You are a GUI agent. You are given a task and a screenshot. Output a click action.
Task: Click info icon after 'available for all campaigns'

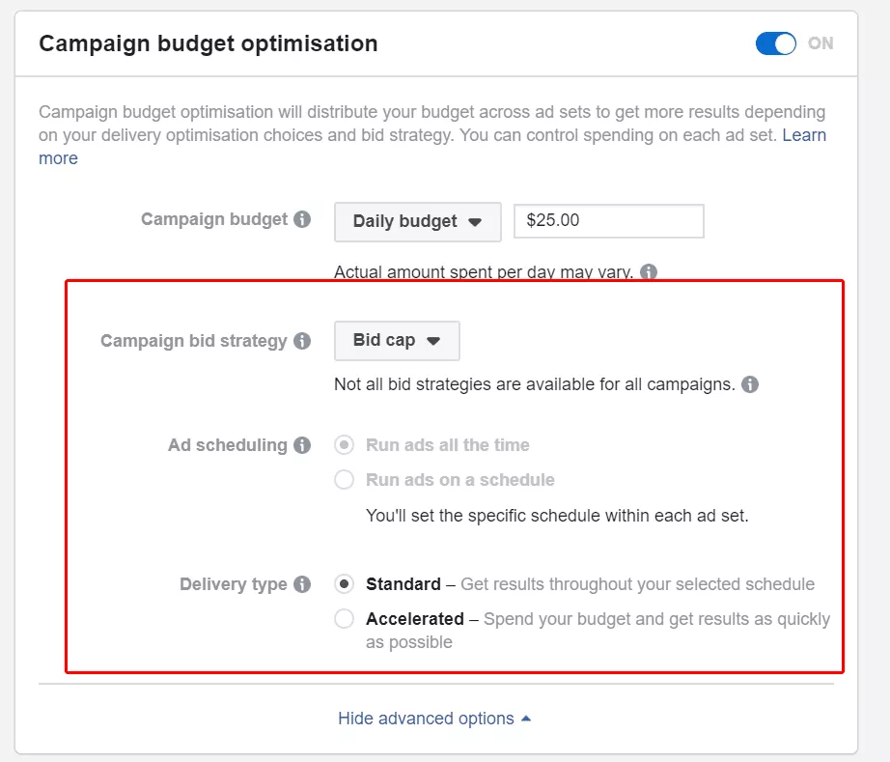[750, 384]
